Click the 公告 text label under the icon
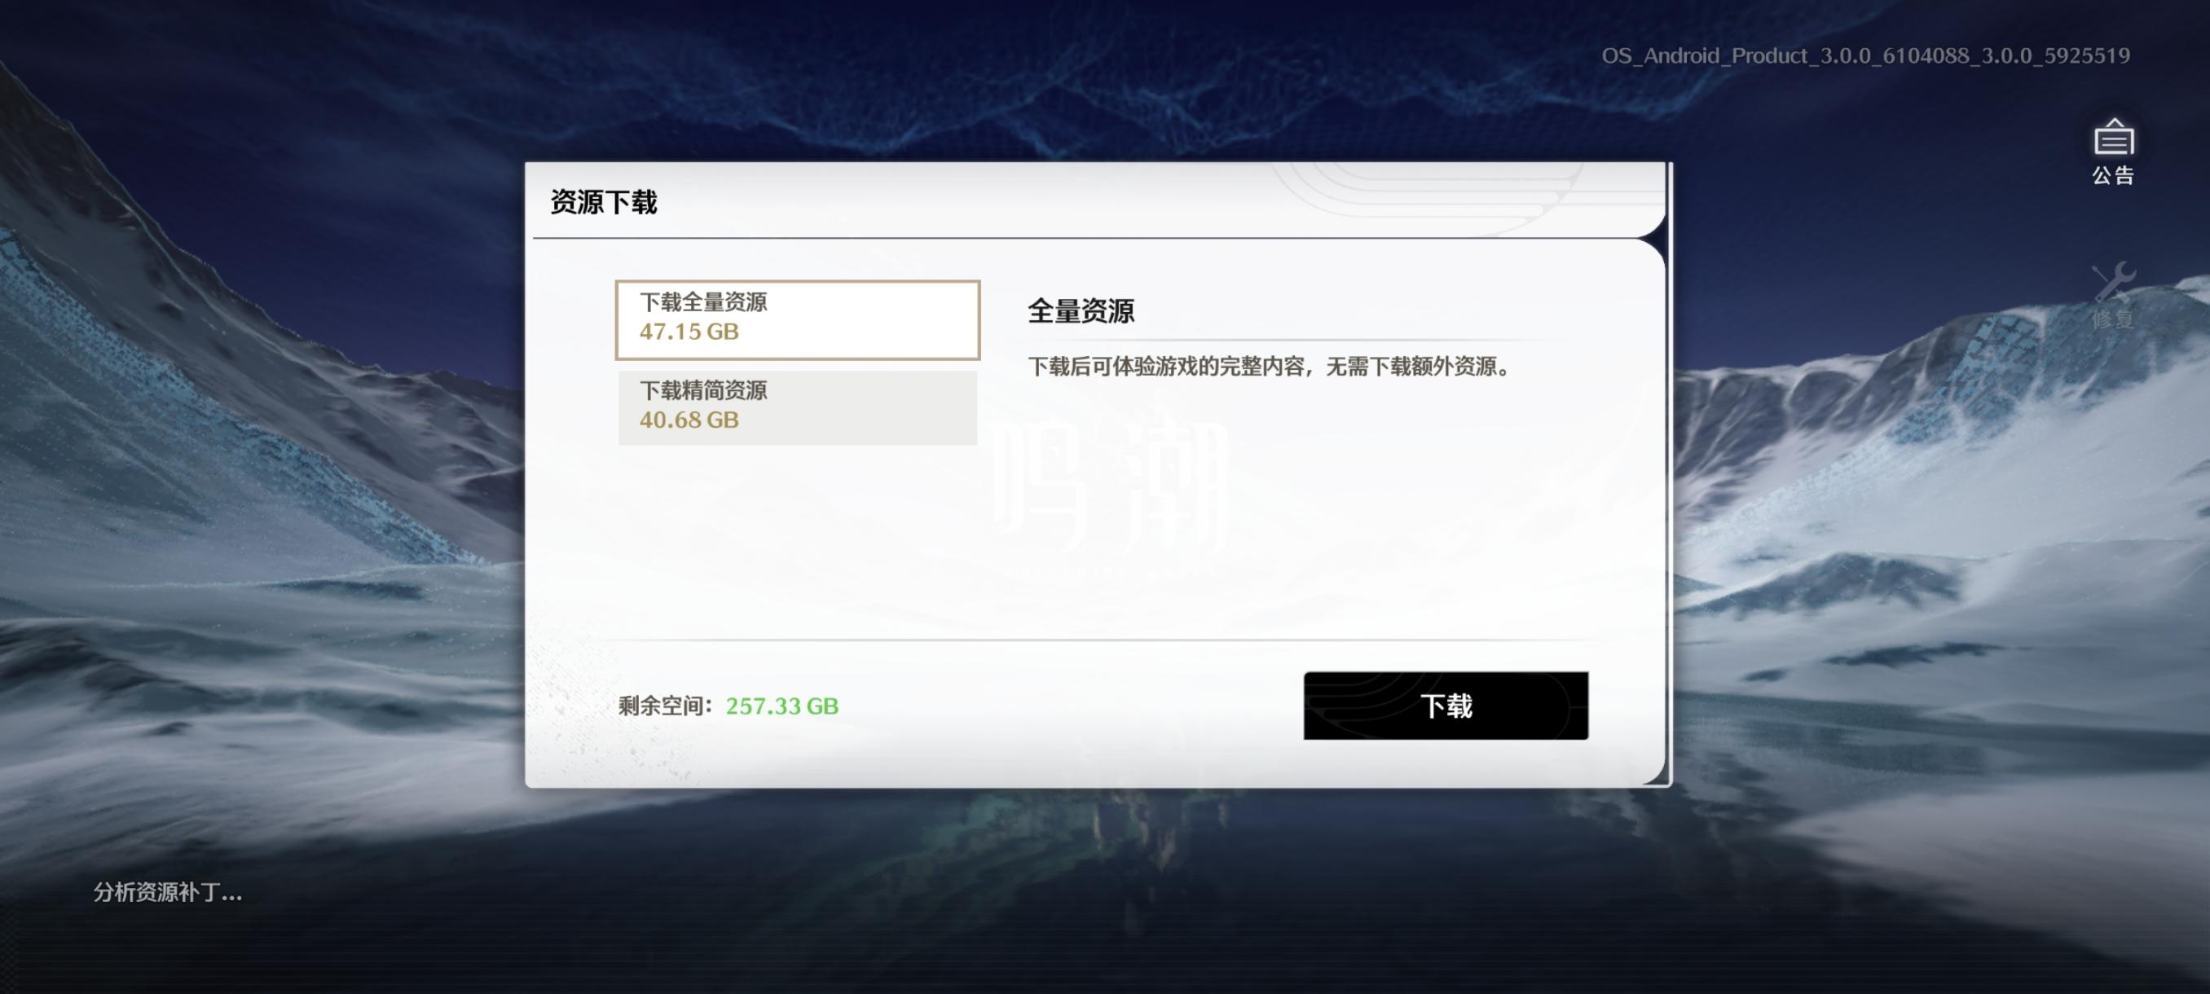2210x994 pixels. pyautogui.click(x=2113, y=176)
